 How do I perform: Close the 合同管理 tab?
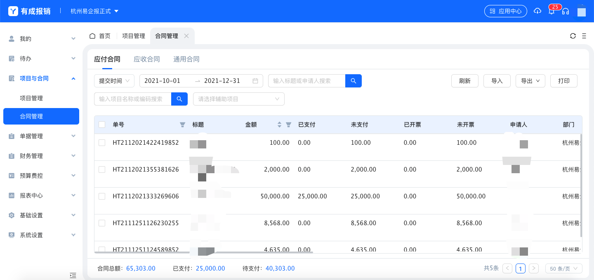click(x=186, y=36)
